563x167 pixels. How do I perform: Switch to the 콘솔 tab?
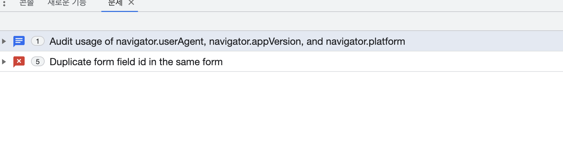point(26,3)
